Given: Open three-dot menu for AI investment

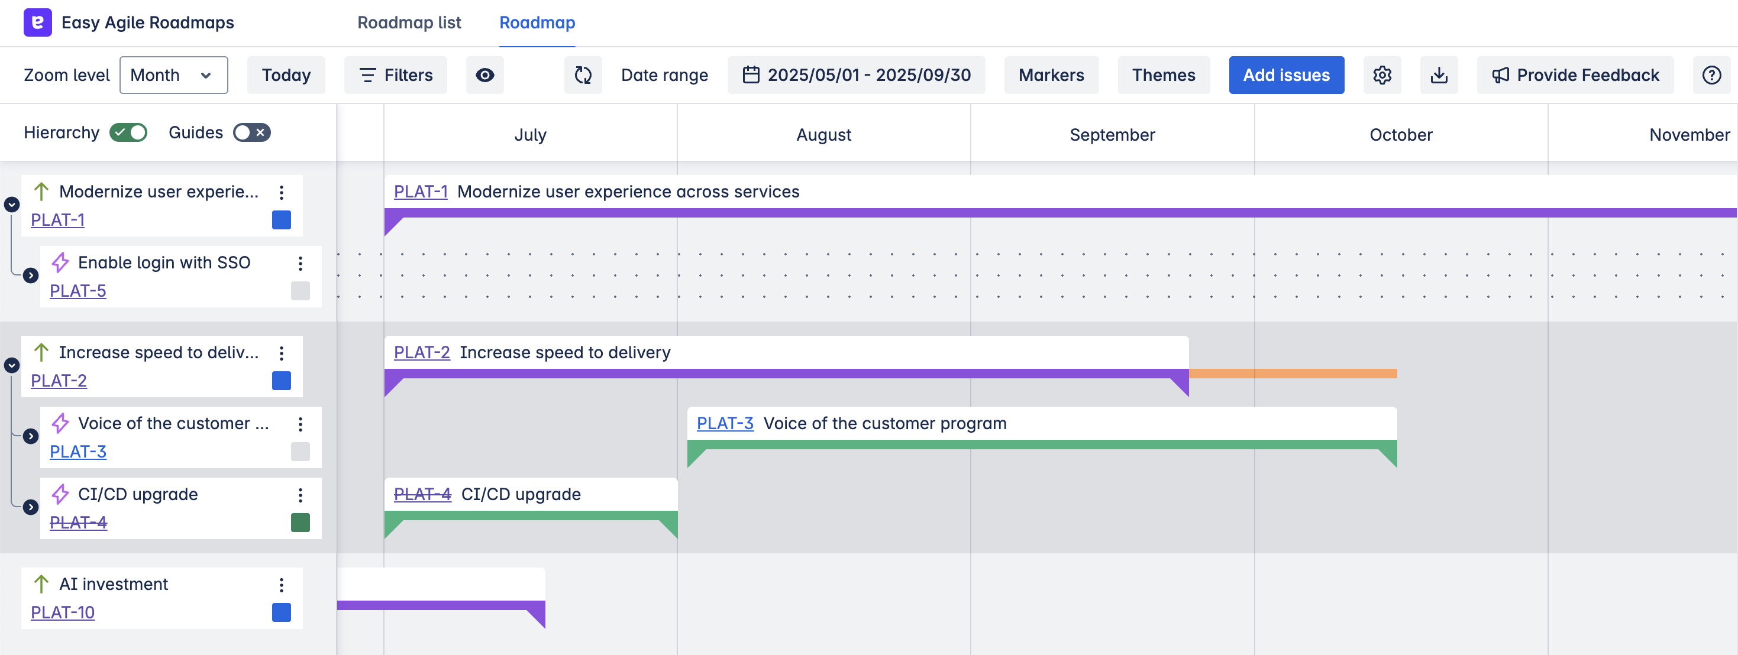Looking at the screenshot, I should [x=282, y=585].
